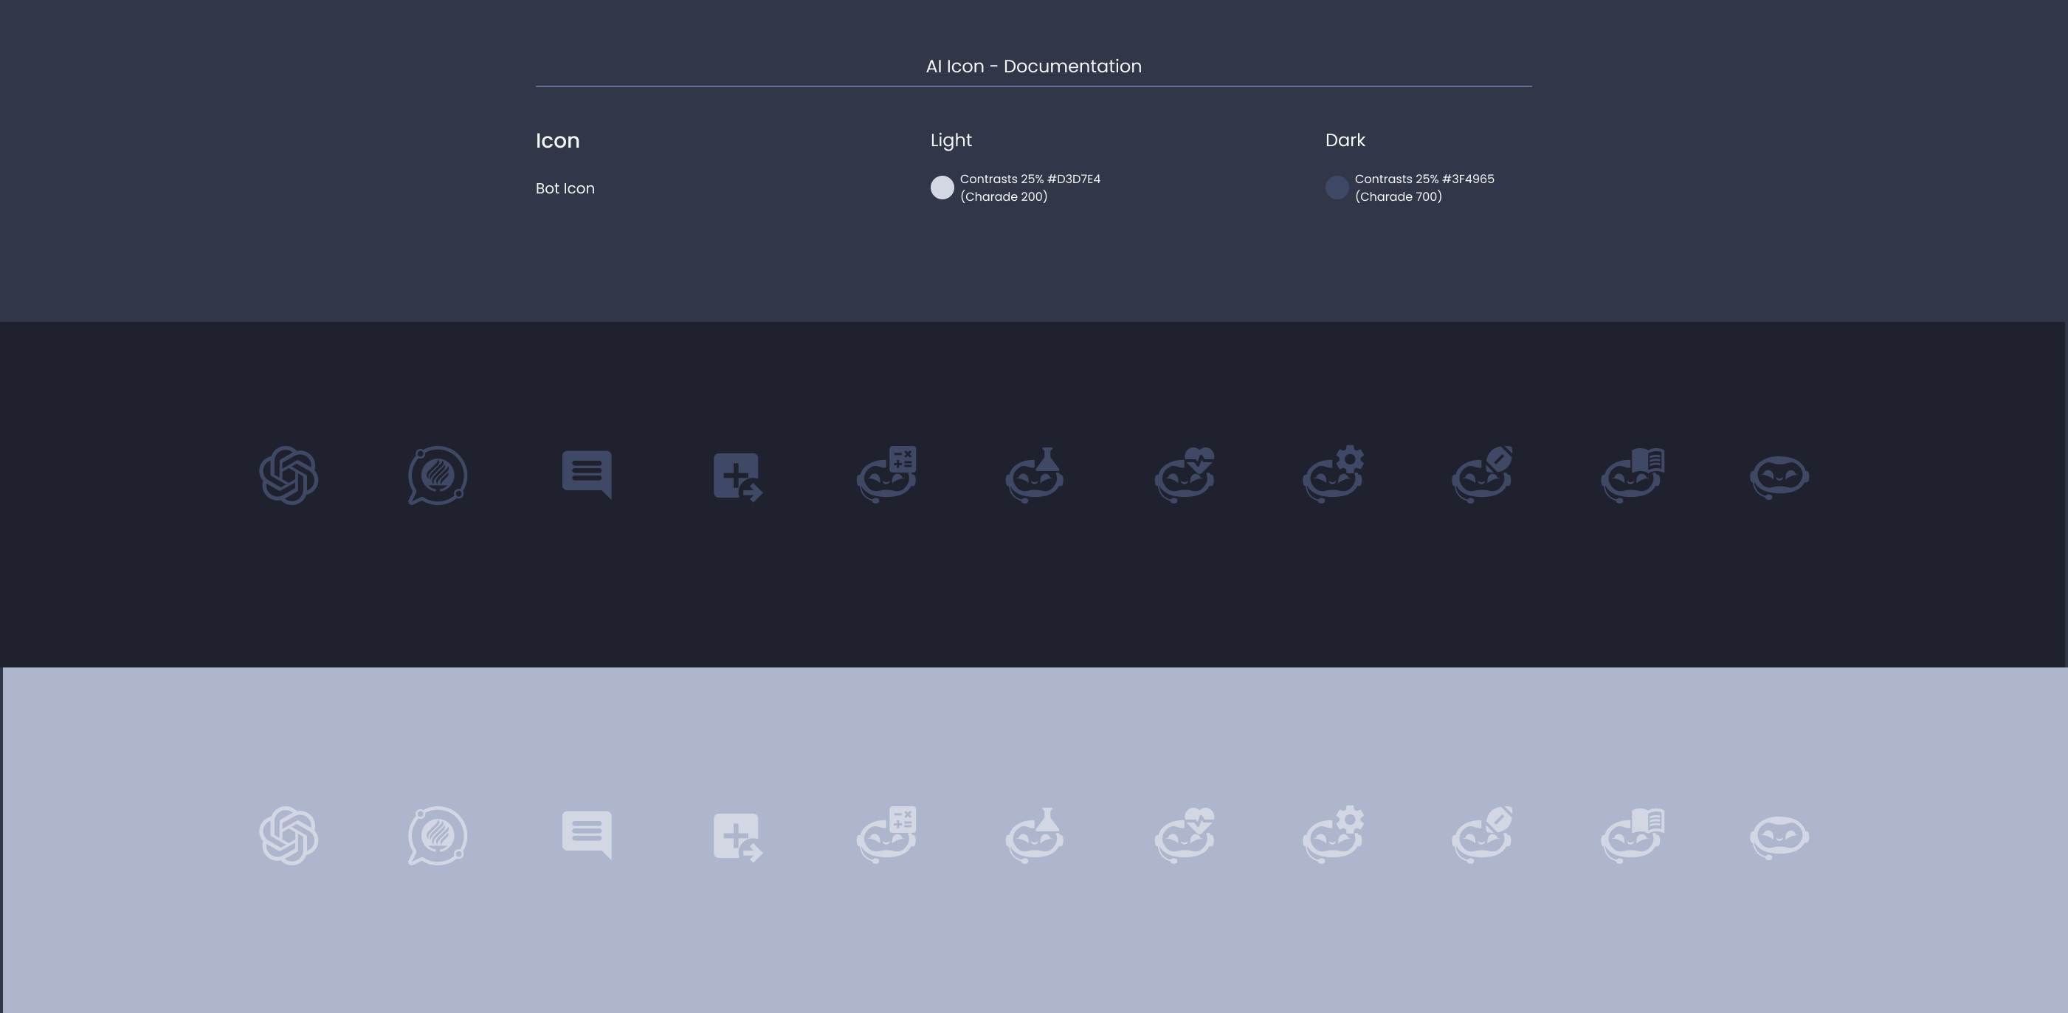Select the bot with gear icon in the light row

tap(1334, 834)
